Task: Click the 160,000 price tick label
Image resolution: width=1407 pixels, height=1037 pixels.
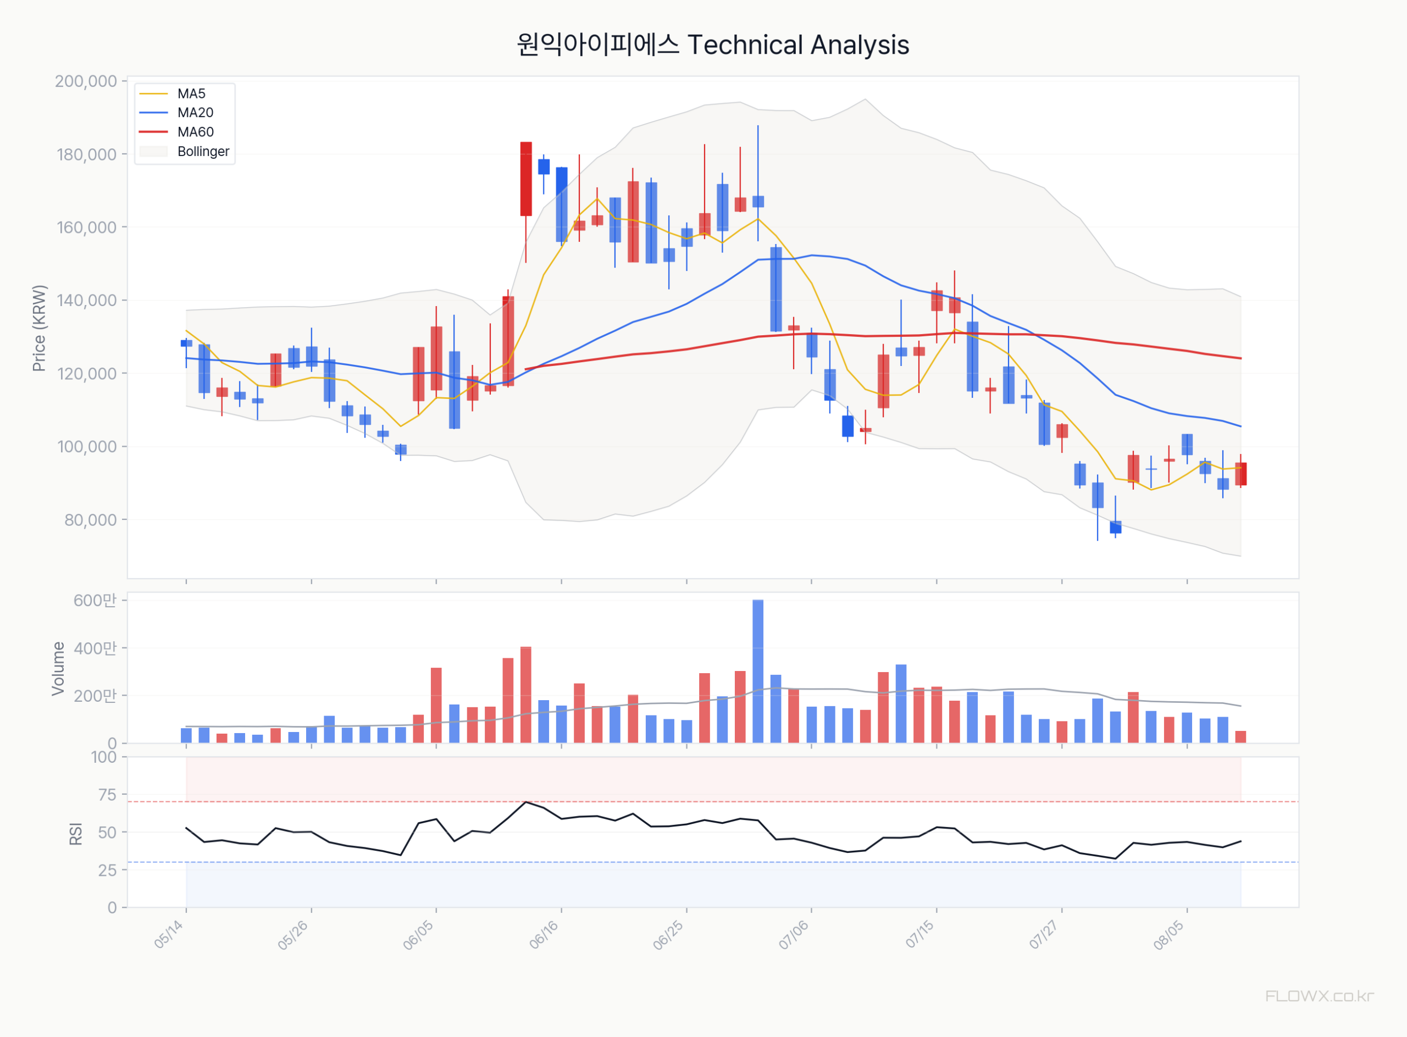Action: point(87,227)
